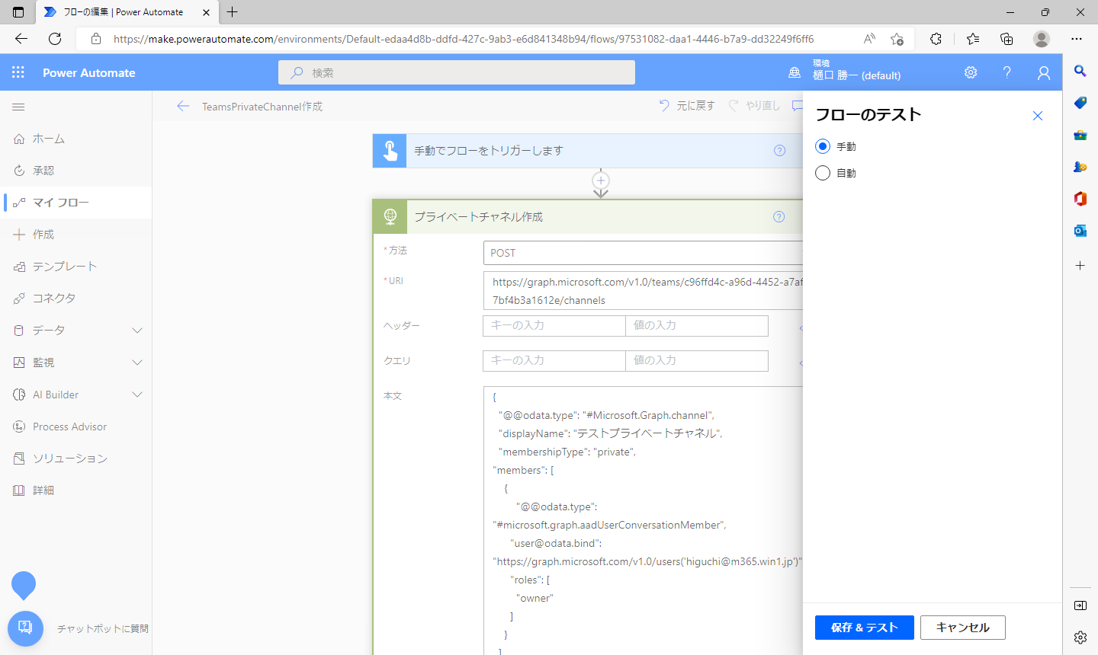Open the chatbot button at bottom left
1098x655 pixels.
pyautogui.click(x=25, y=628)
